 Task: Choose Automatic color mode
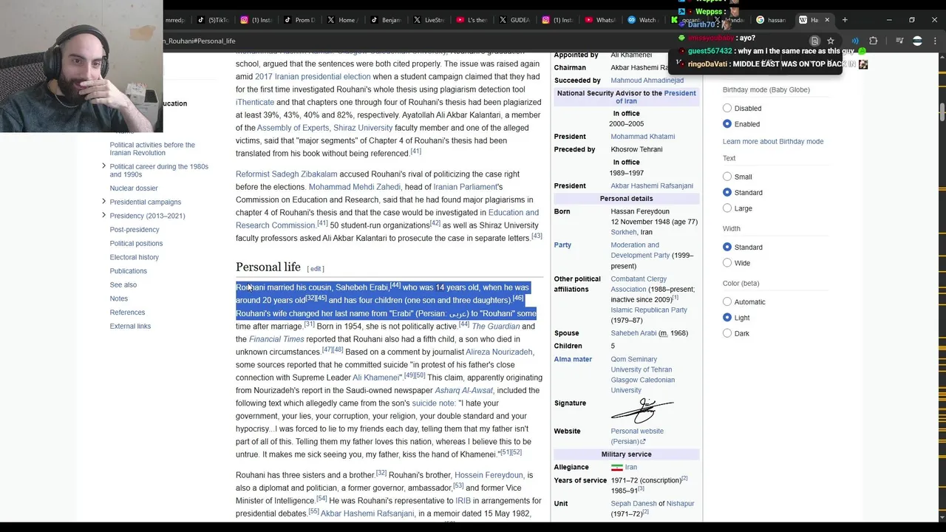727,301
